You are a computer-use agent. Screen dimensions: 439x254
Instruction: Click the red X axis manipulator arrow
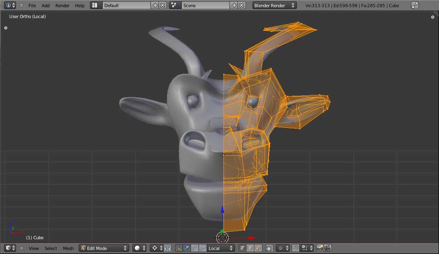coord(252,238)
